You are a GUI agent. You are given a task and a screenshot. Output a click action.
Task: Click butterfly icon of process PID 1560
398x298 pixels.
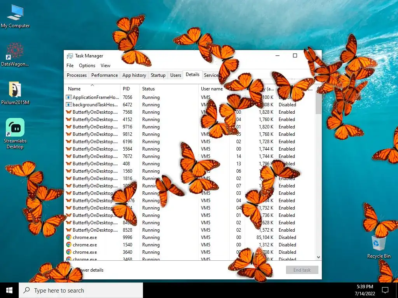68,171
